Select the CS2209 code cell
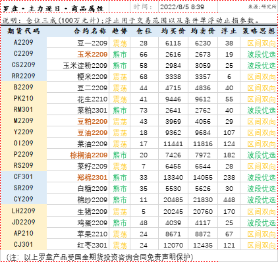 pyautogui.click(x=24, y=65)
